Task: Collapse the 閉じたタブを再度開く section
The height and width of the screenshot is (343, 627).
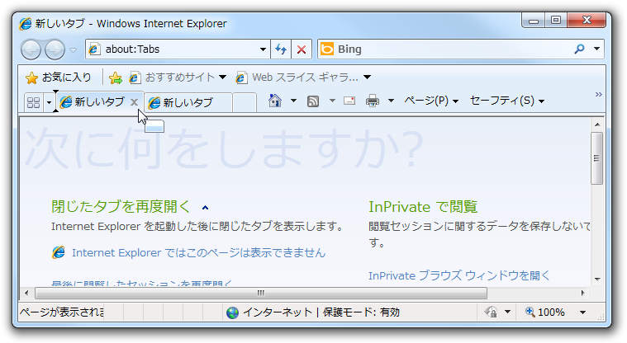Action: pyautogui.click(x=205, y=207)
